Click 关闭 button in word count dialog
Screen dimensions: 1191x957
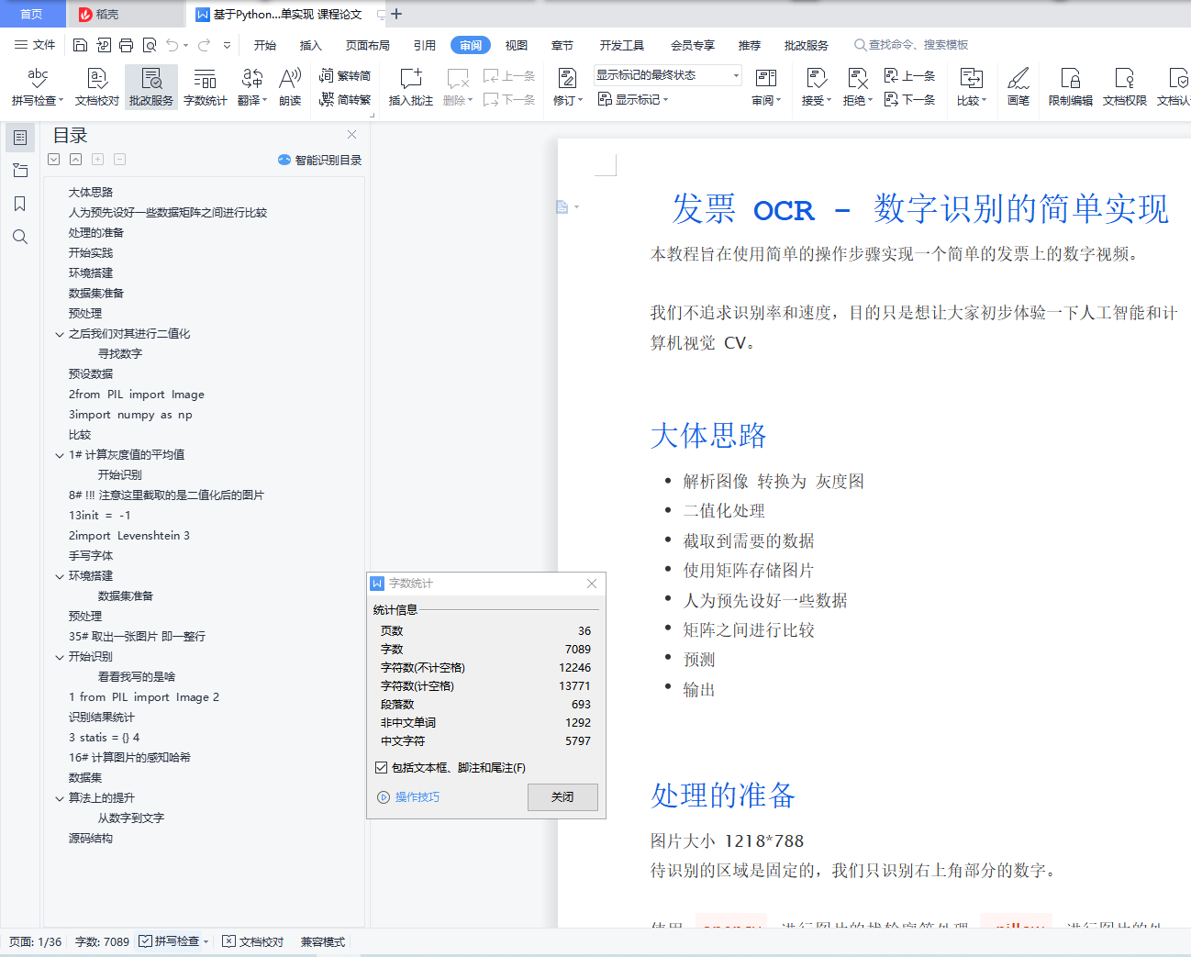point(562,797)
